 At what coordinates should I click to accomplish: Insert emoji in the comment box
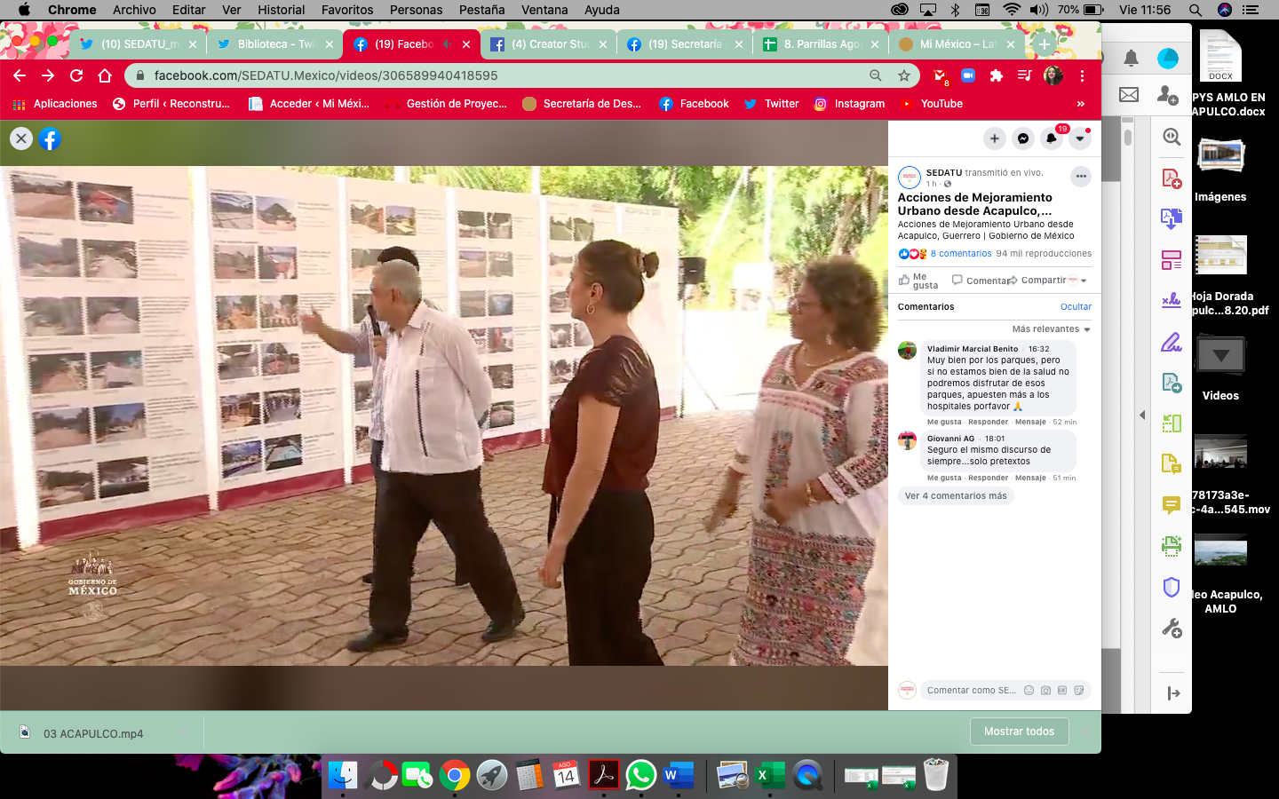(1029, 690)
